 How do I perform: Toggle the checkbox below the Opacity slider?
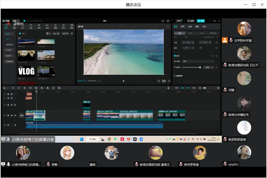(x=175, y=76)
